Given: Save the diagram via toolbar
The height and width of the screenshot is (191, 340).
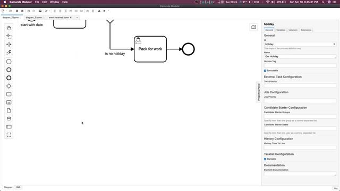Looking at the screenshot, I should (16, 11).
